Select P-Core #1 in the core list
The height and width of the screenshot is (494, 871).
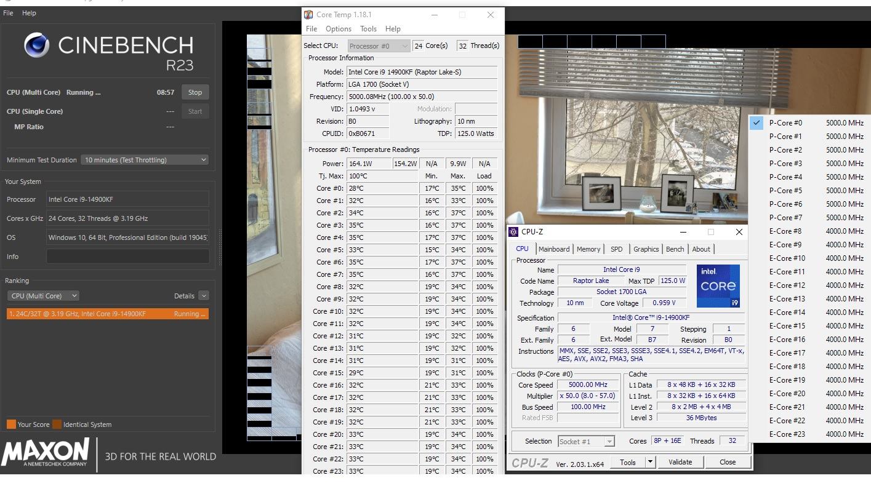coord(810,137)
